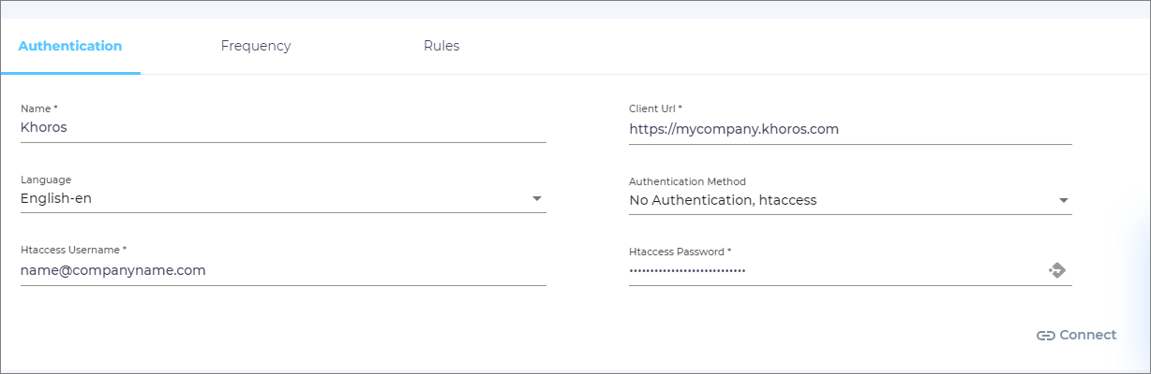1151x374 pixels.
Task: Click the 'Htaccess Username *' label
Action: 73,251
